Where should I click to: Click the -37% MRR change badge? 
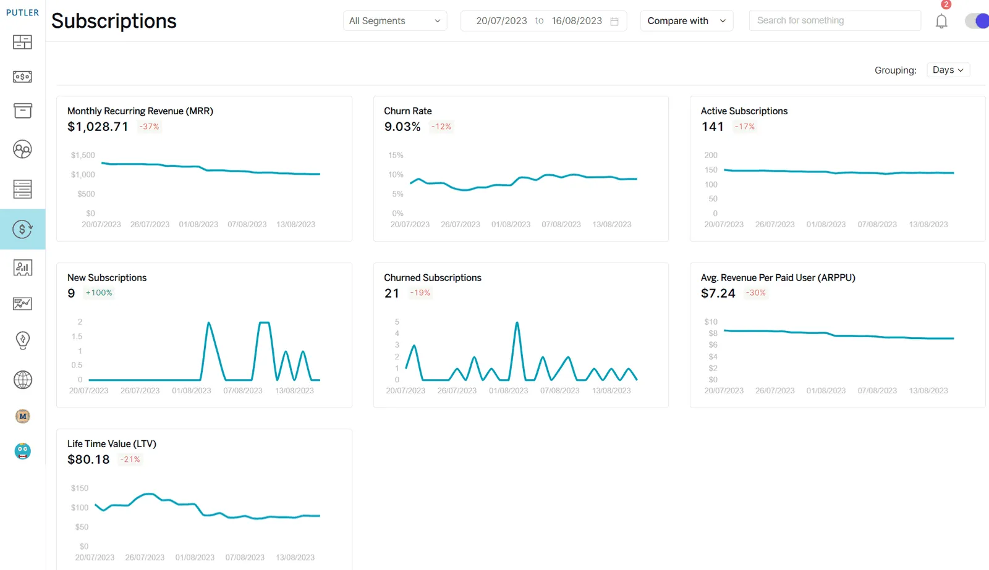149,127
